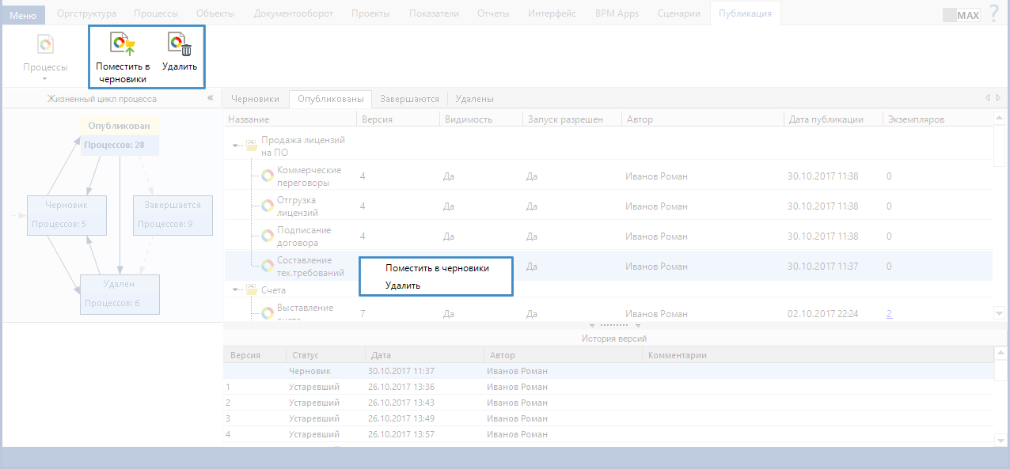Collapse the 'Жизненный цикл процесса' panel
This screenshot has height=469, width=1010.
point(211,99)
